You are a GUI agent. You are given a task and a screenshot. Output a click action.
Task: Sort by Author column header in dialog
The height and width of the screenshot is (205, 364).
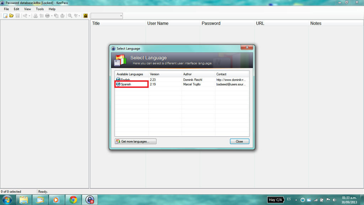[x=198, y=74]
